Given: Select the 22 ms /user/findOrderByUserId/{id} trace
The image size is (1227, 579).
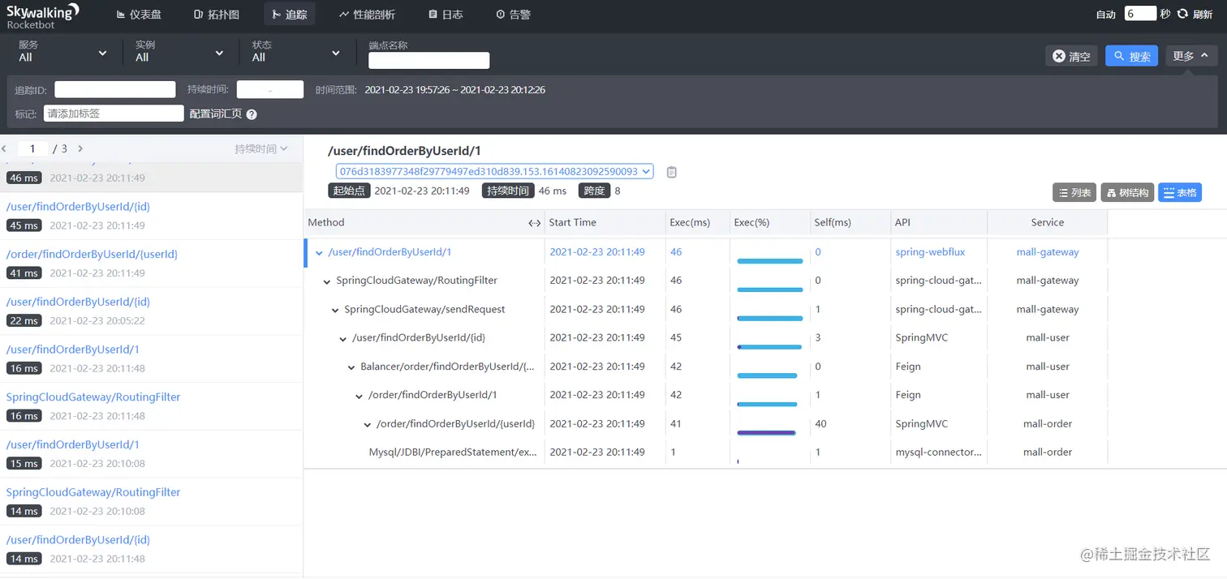Looking at the screenshot, I should click(x=151, y=311).
